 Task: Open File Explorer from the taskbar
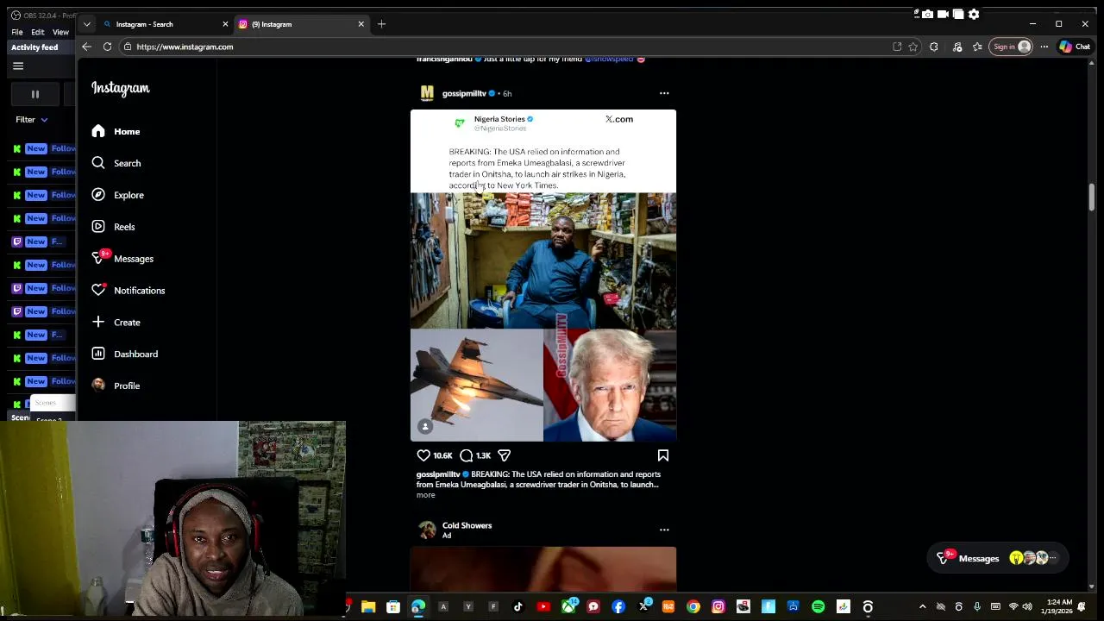(x=368, y=607)
